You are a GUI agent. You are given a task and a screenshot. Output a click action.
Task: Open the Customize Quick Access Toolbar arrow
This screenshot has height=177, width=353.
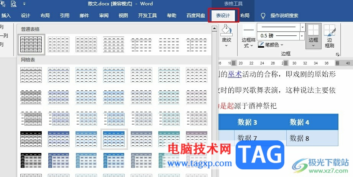pos(24,4)
